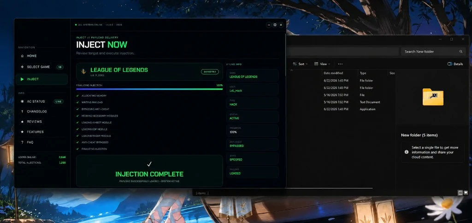
Task: Sort by Size column header
Action: (392, 73)
